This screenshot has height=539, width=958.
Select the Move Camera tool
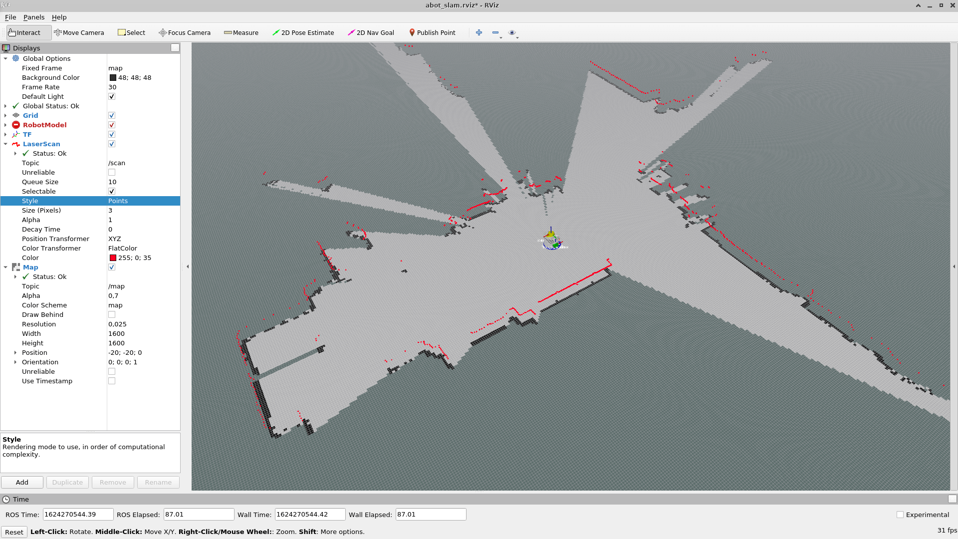[x=79, y=32]
